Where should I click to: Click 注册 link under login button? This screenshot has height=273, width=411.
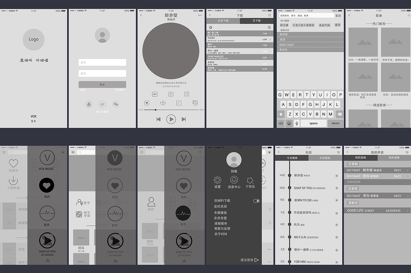tap(83, 90)
